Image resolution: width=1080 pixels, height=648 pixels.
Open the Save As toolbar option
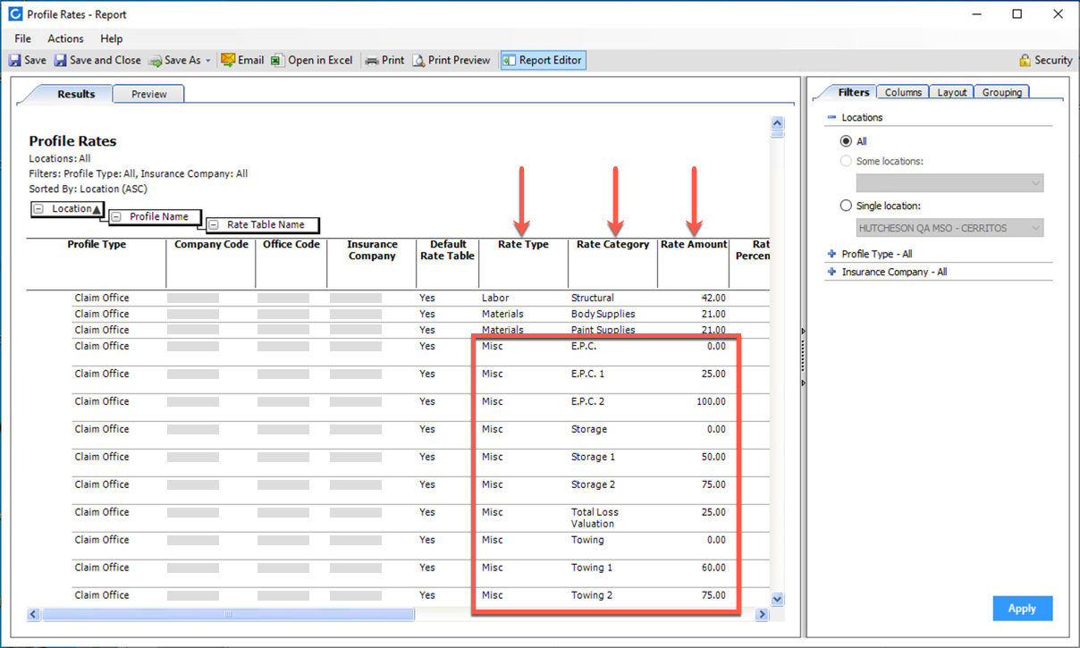[180, 60]
